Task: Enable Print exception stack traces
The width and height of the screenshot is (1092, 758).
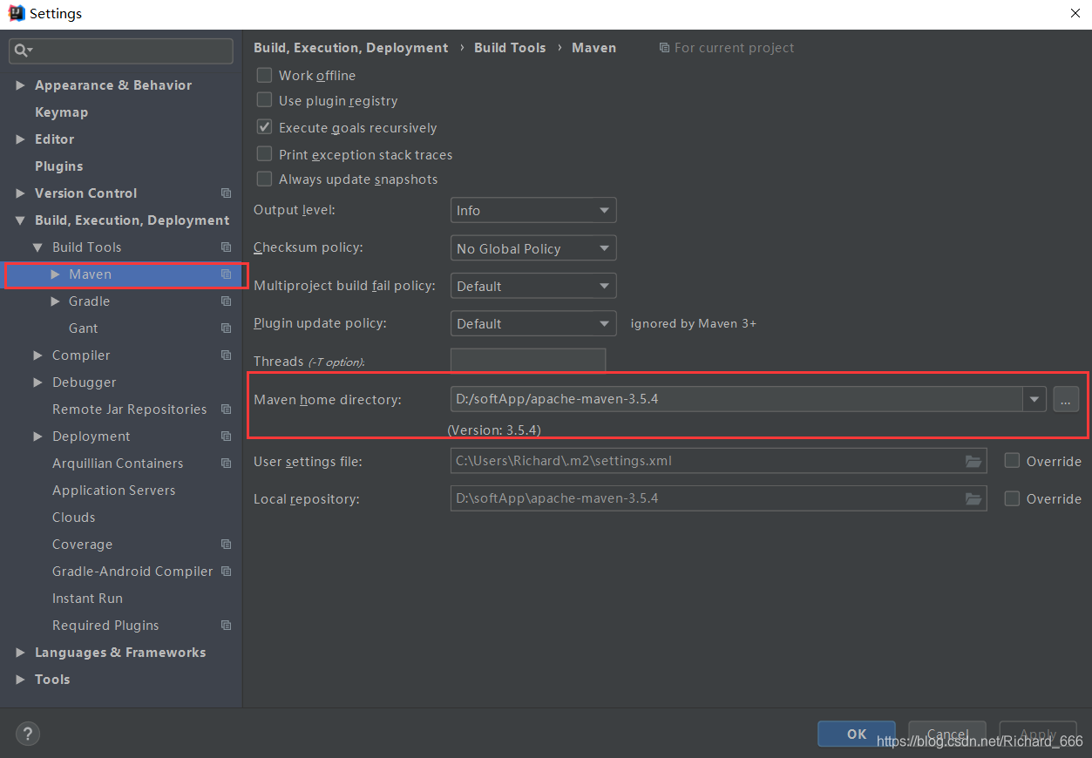Action: (x=264, y=153)
